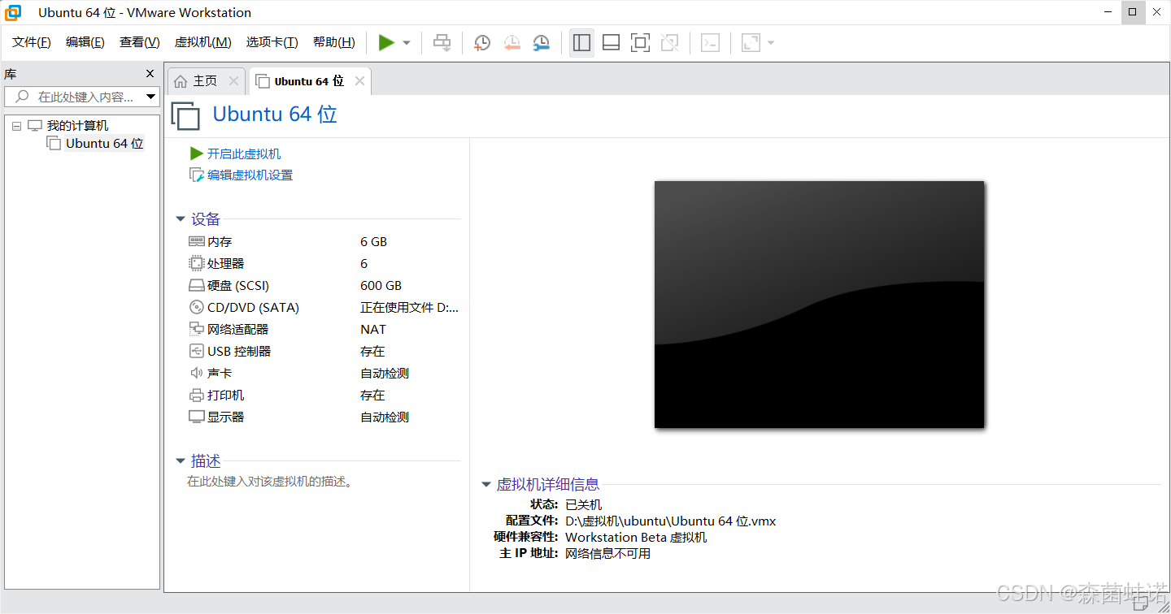Click the CD/DVD (SATA) device label

253,308
